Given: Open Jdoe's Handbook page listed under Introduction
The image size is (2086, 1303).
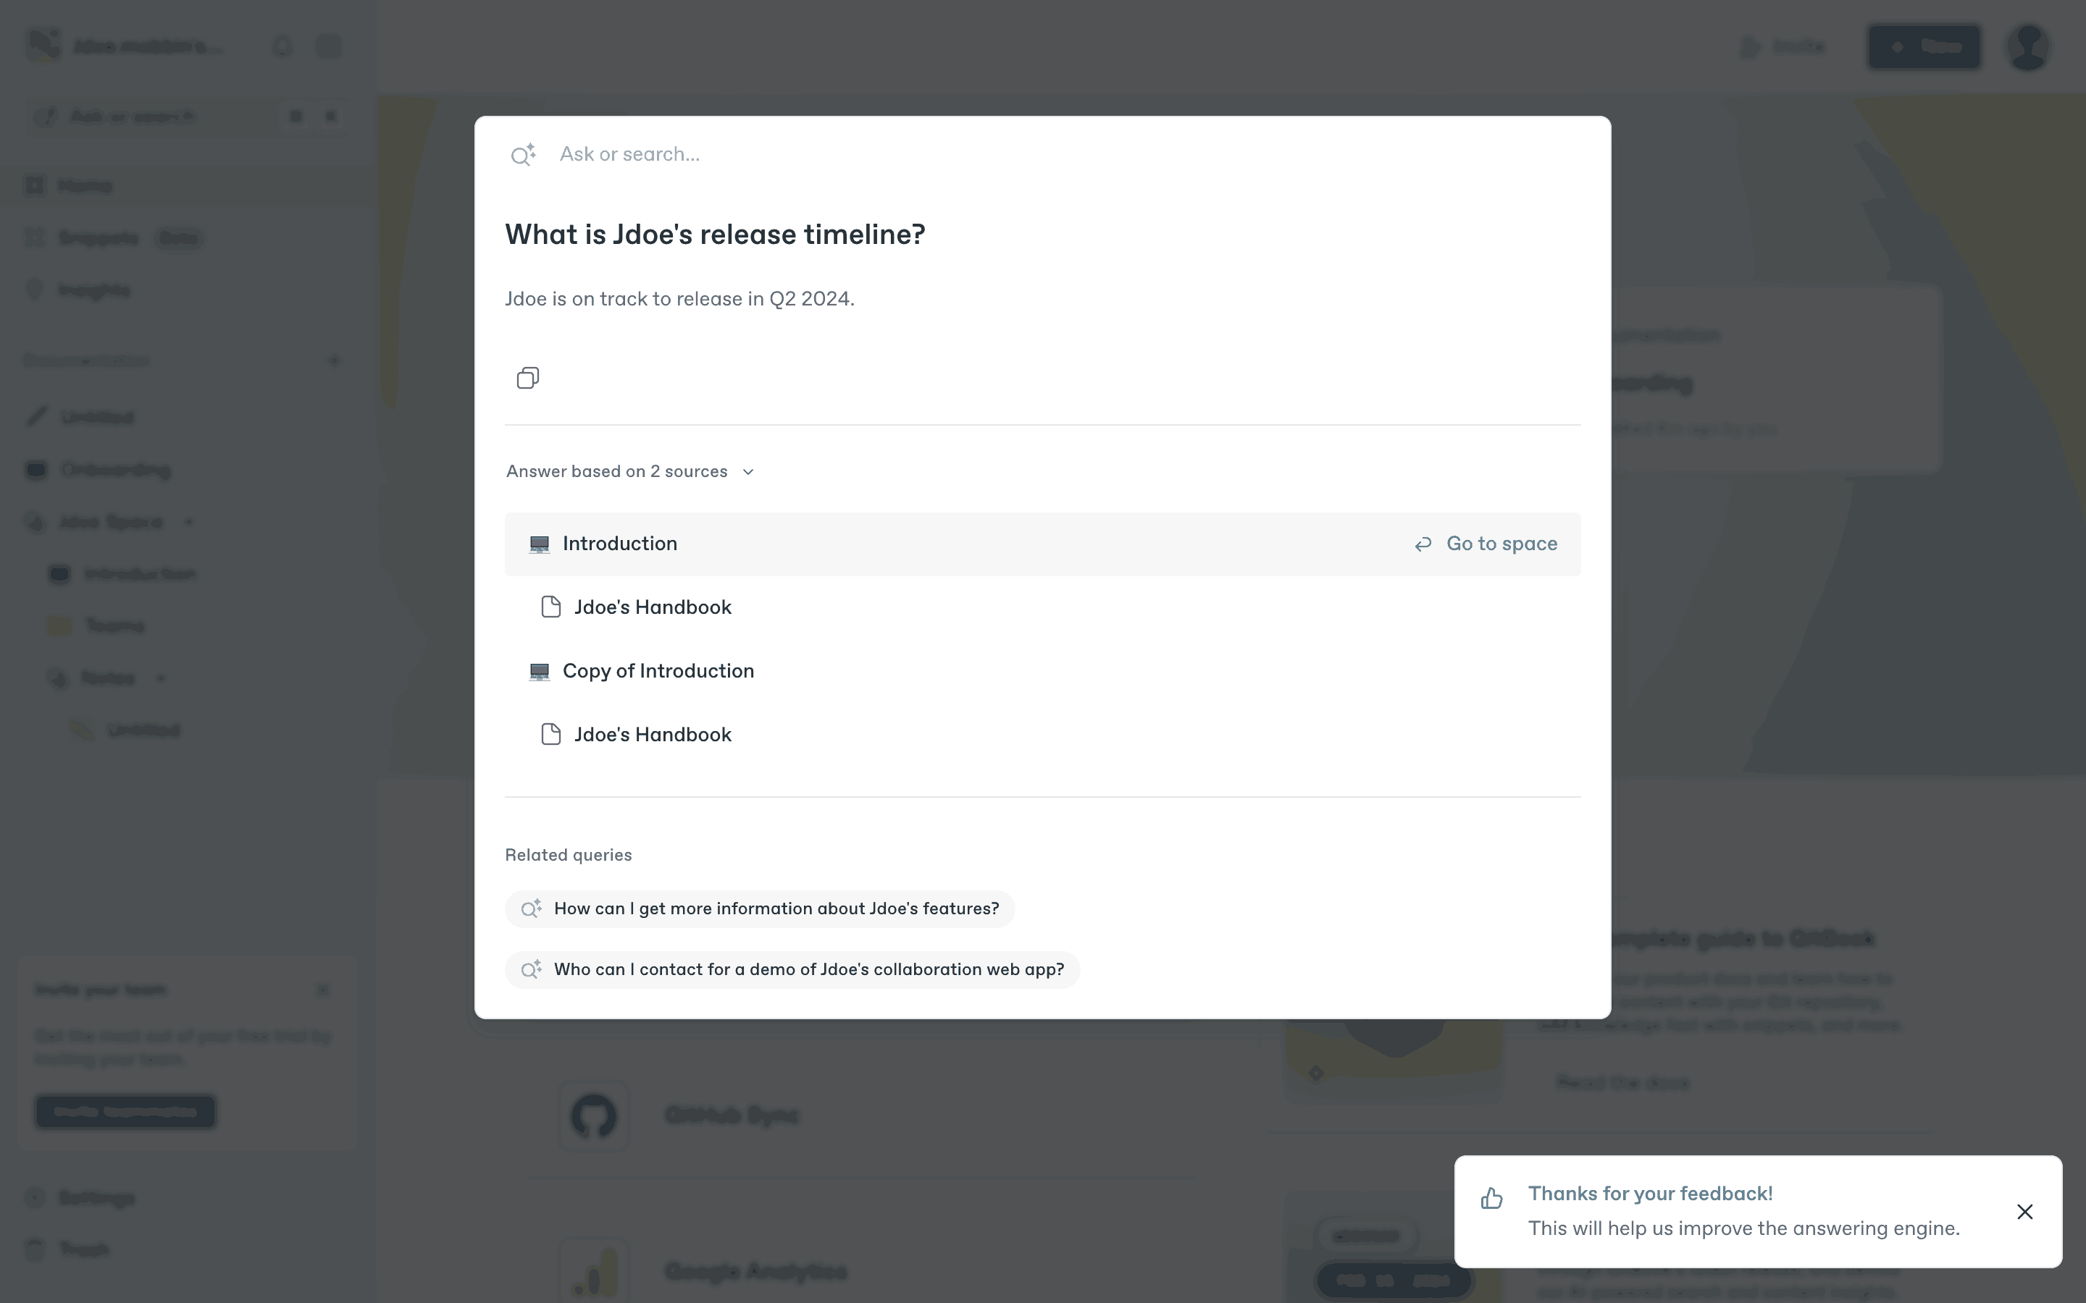Looking at the screenshot, I should 653,607.
